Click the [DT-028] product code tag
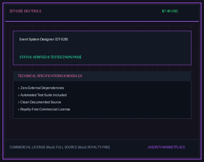The image size is (204, 162). pos(16,11)
